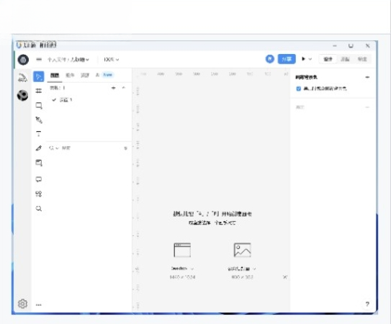Select the Text tool (T icon)
This screenshot has height=324, width=391.
[x=39, y=134]
